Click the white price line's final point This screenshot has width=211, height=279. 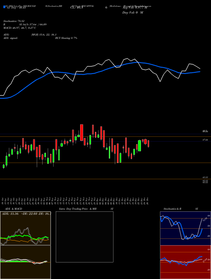(x=200, y=68)
